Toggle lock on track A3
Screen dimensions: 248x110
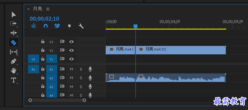[43, 86]
